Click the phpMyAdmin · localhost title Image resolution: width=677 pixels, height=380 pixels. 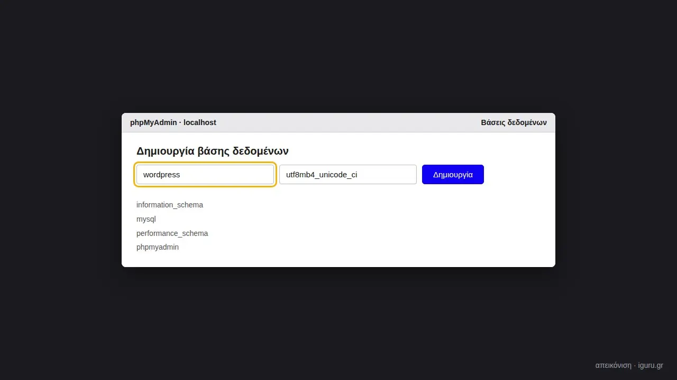[x=173, y=122]
